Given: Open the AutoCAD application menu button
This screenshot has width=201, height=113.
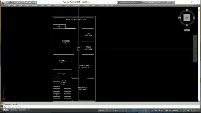Looking at the screenshot, I should (3, 3).
